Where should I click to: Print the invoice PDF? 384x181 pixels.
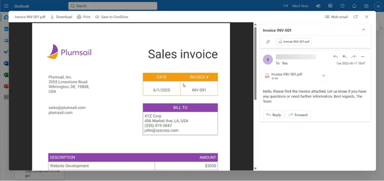click(84, 17)
